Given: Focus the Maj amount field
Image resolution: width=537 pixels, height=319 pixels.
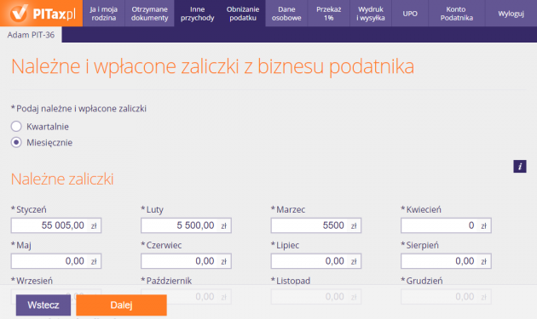Looking at the screenshot, I should click(56, 261).
